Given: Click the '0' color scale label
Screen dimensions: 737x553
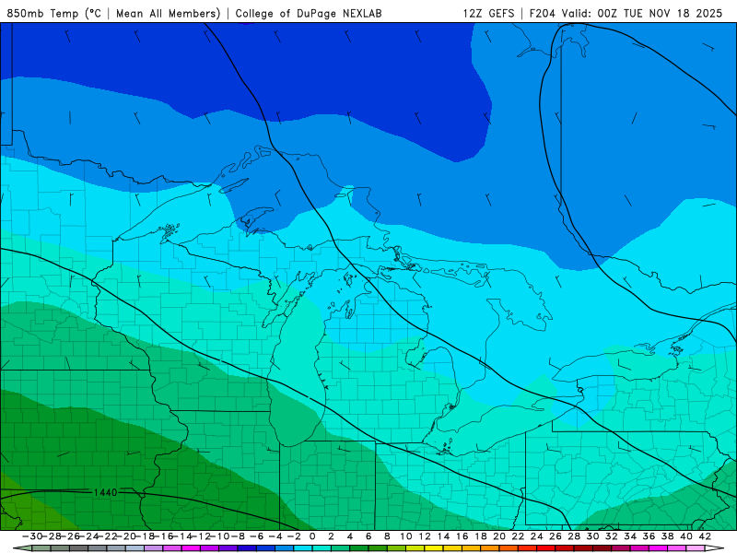Looking at the screenshot, I should pos(312,536).
